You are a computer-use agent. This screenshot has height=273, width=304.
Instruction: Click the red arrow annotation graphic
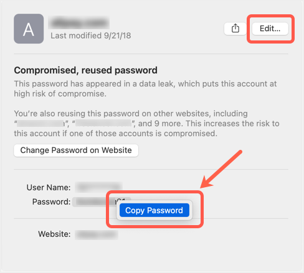[x=221, y=169]
